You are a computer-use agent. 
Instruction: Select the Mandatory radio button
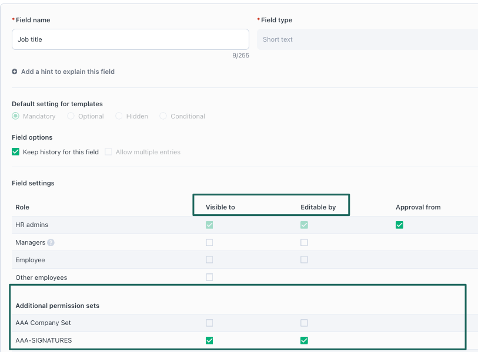pyautogui.click(x=16, y=116)
